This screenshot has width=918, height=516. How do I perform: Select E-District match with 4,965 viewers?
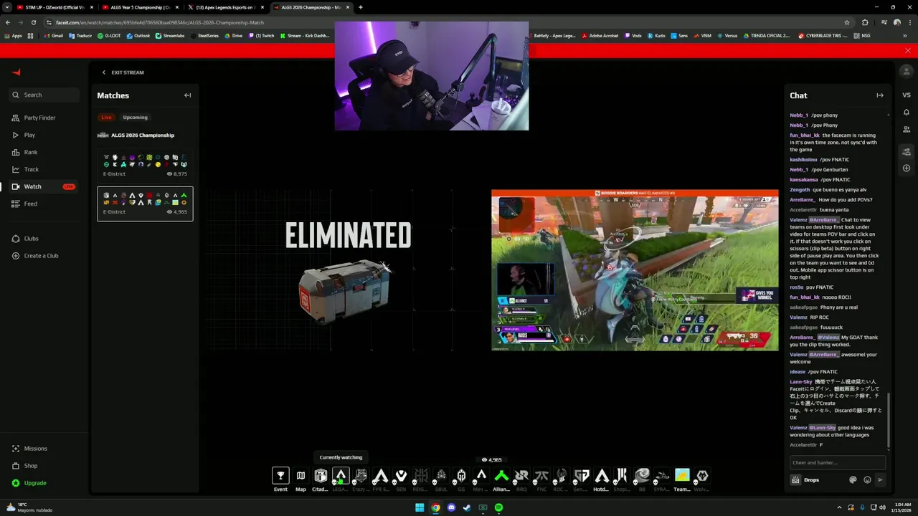(x=145, y=204)
